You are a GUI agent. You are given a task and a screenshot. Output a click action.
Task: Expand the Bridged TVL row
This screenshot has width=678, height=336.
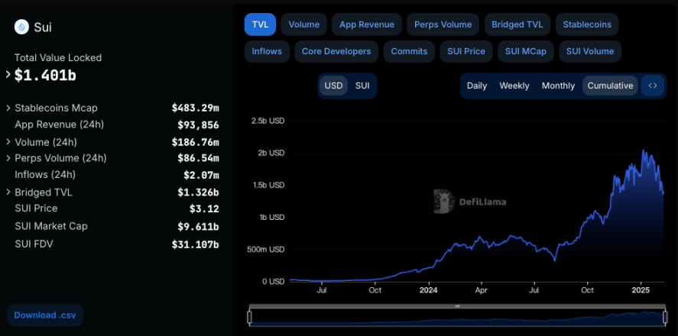[x=8, y=192]
